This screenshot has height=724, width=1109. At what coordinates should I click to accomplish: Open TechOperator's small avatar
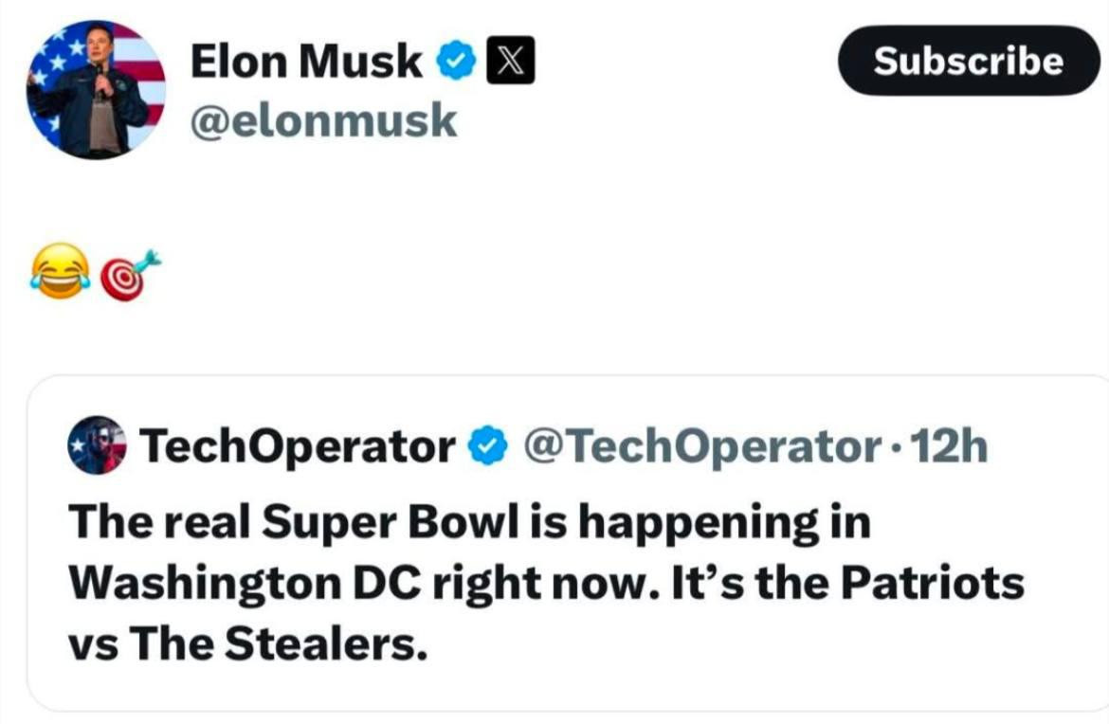tap(98, 445)
